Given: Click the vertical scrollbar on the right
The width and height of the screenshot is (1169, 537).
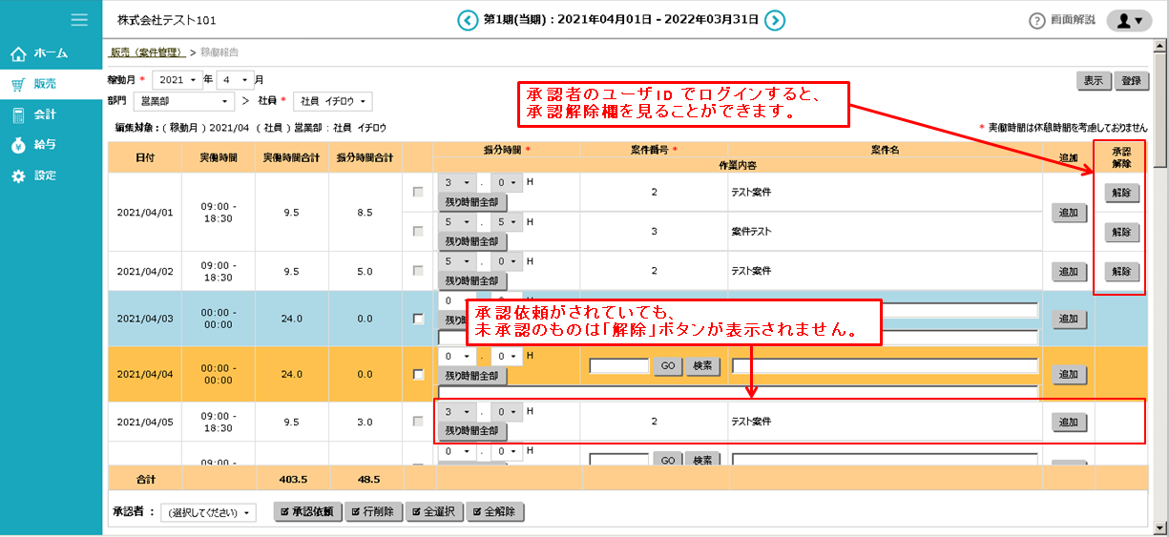Looking at the screenshot, I should point(1160,286).
